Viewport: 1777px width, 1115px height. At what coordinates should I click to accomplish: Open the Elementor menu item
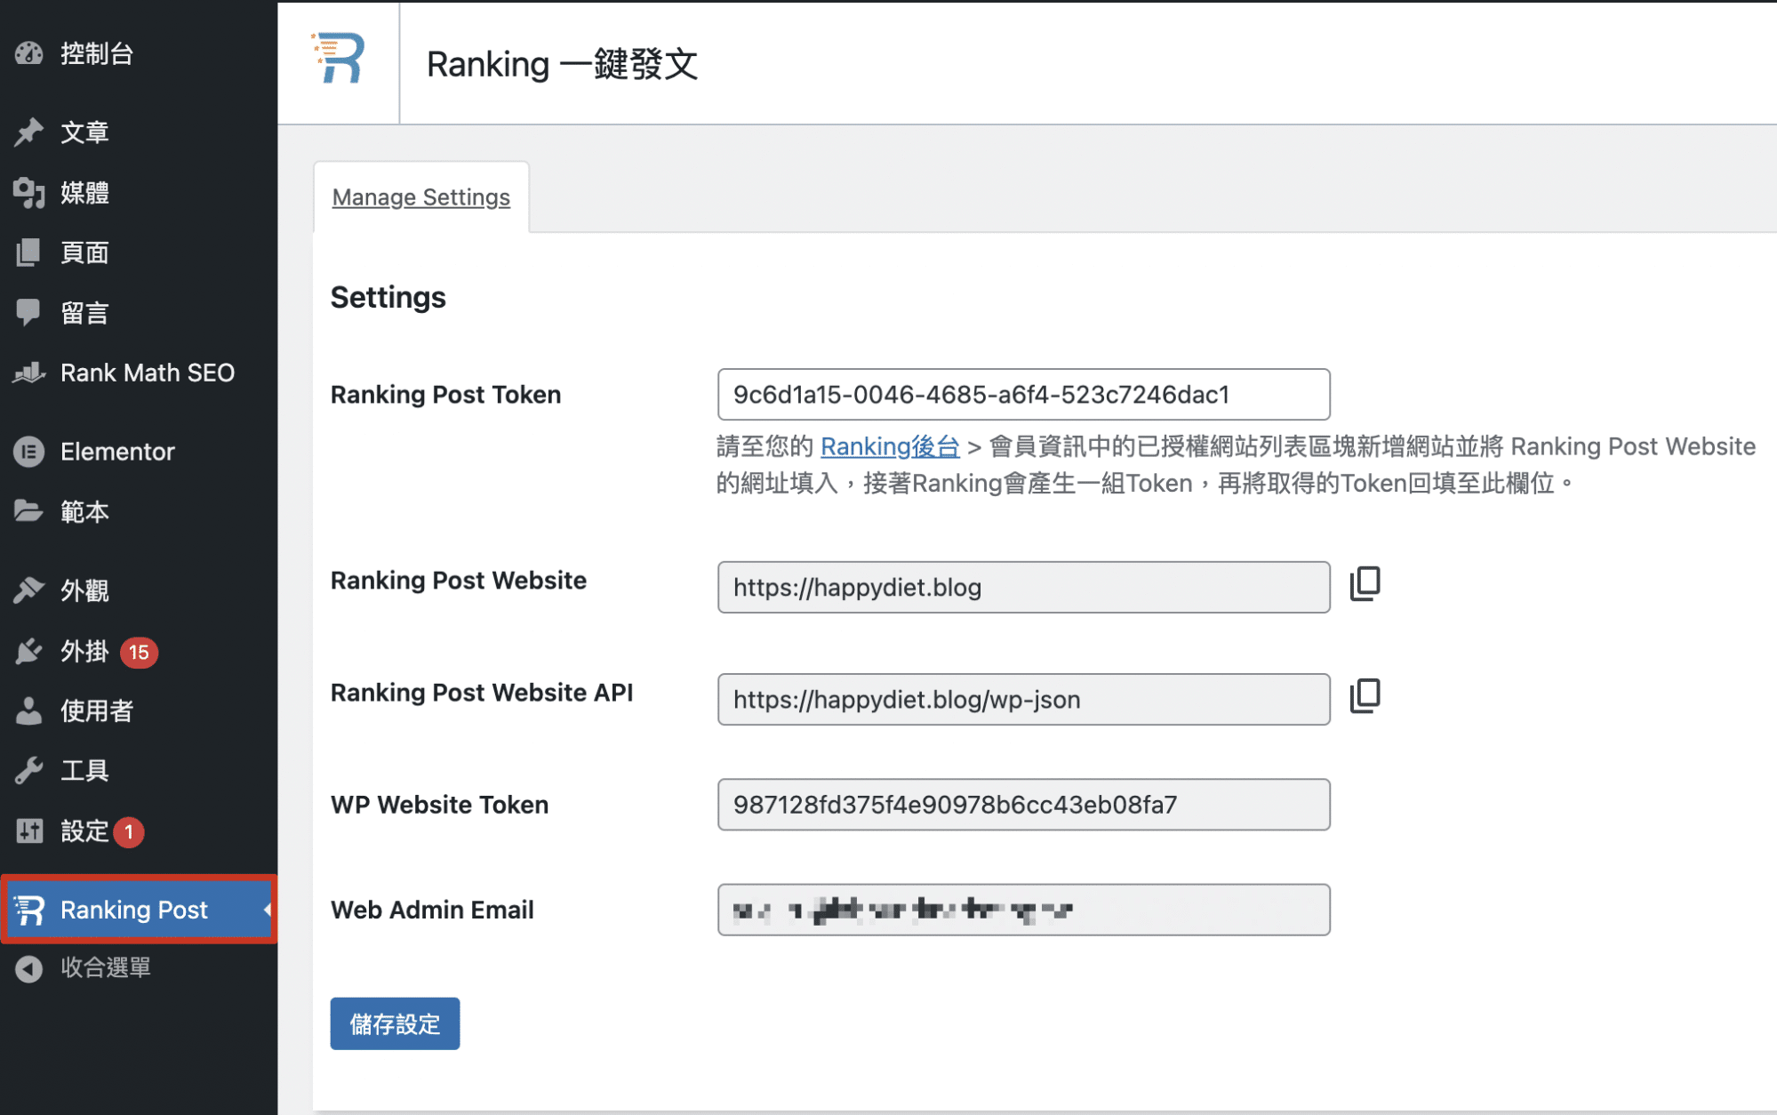[x=116, y=452]
